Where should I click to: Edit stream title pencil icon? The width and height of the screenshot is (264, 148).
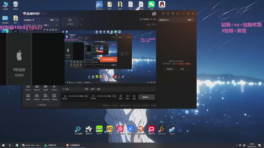click(82, 19)
